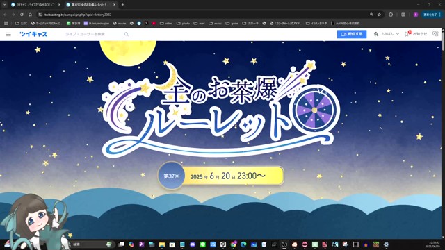
Task: Click the browser address bar
Action: coord(204,15)
